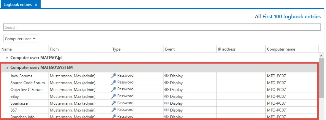Click MTO-PC07 in the Source Code Forum row
The width and height of the screenshot is (326, 120).
click(x=276, y=83)
